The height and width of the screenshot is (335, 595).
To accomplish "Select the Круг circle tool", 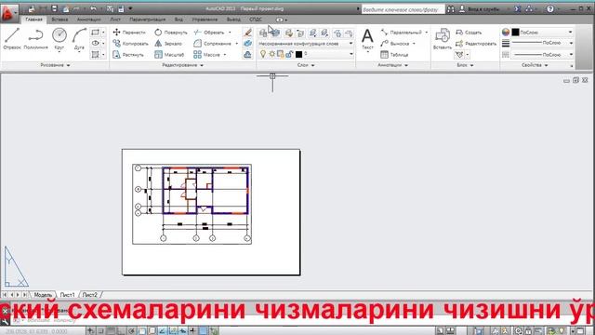I will point(59,39).
